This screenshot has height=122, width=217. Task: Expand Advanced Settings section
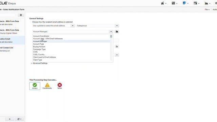39,63
